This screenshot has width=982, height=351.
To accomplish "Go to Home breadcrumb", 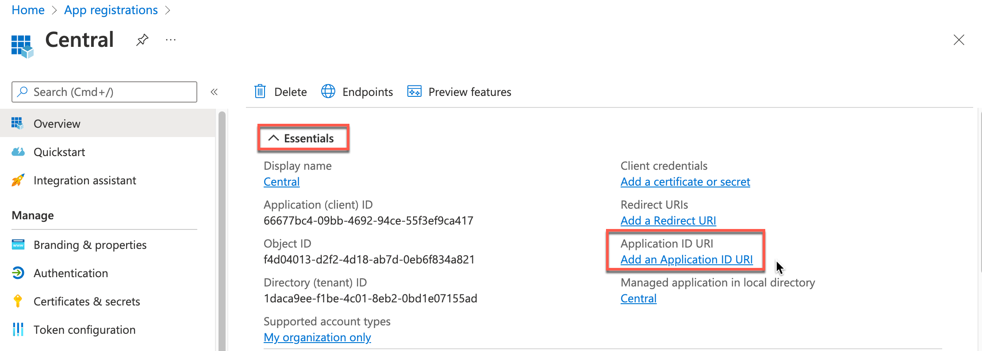I will coord(28,10).
